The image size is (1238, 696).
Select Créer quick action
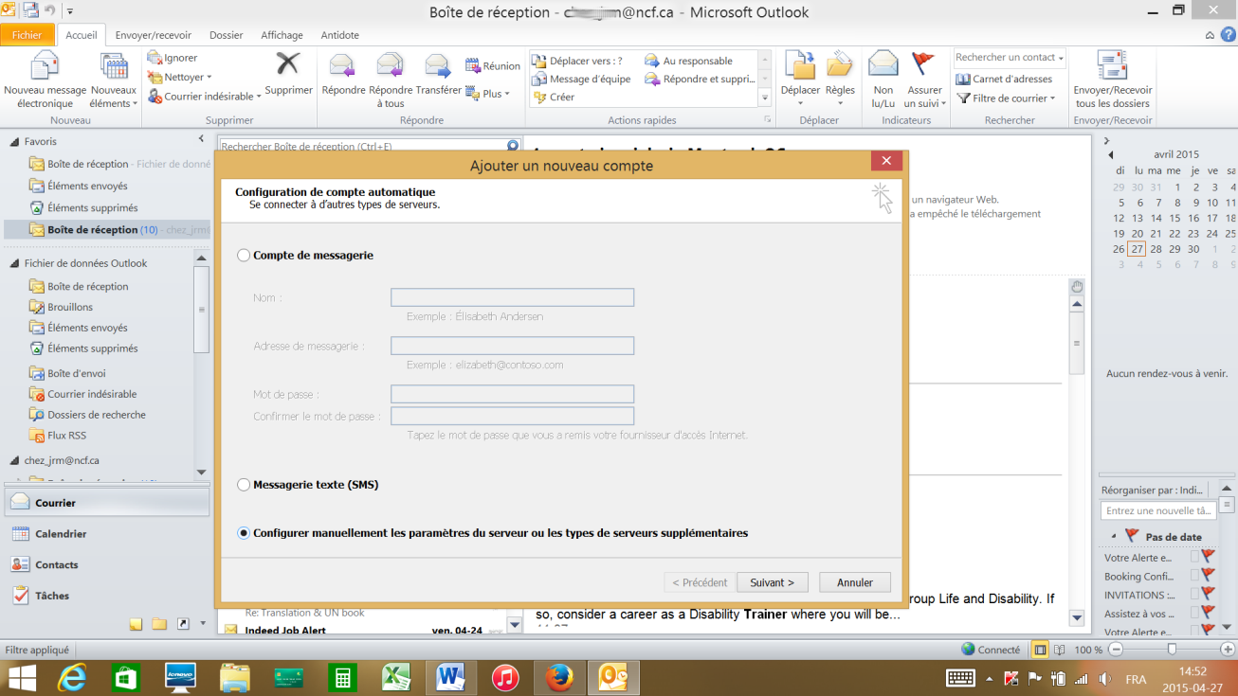[554, 97]
